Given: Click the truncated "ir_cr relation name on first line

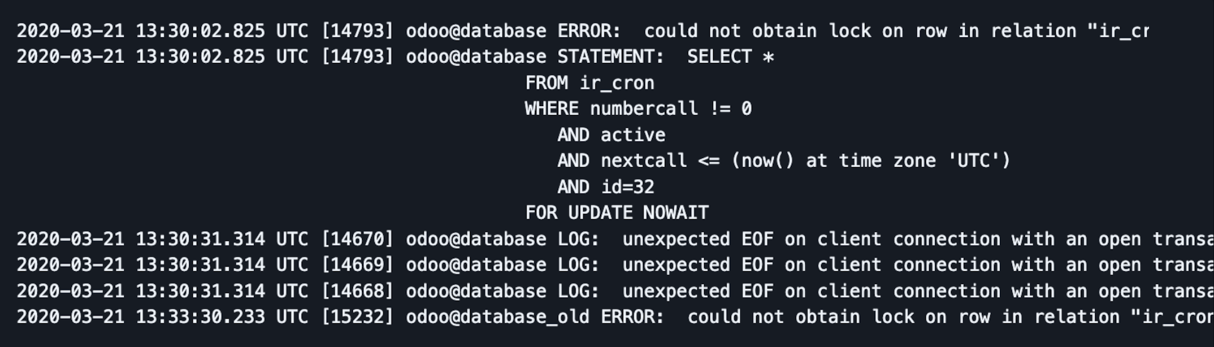Looking at the screenshot, I should pos(1118,31).
